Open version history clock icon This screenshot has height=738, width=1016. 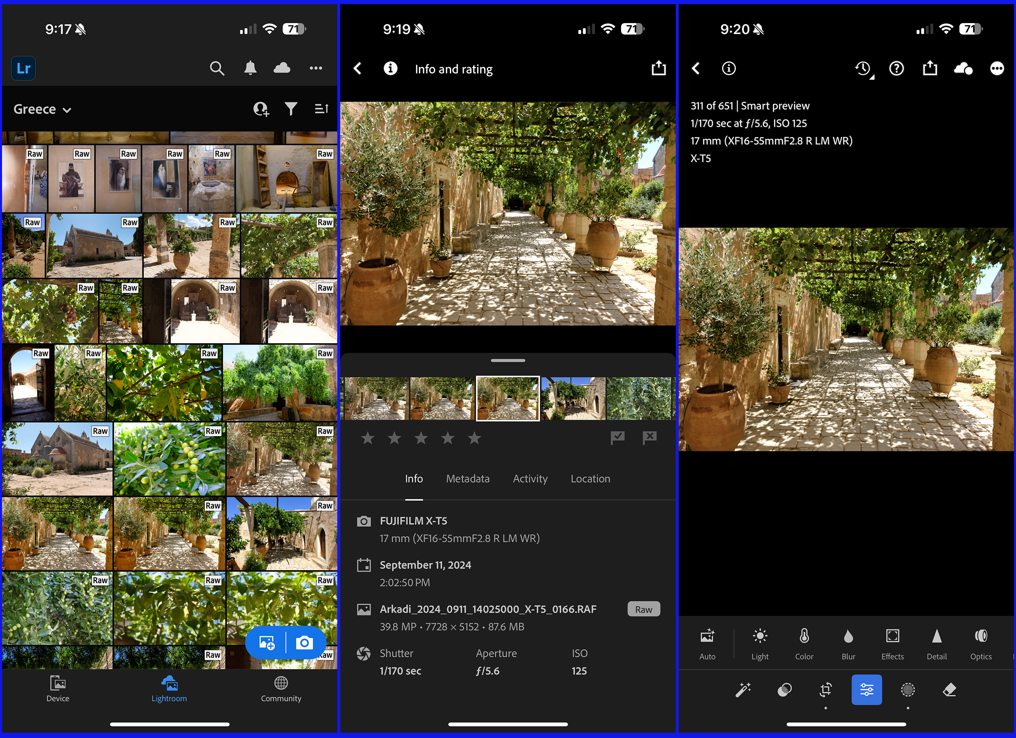pos(863,69)
